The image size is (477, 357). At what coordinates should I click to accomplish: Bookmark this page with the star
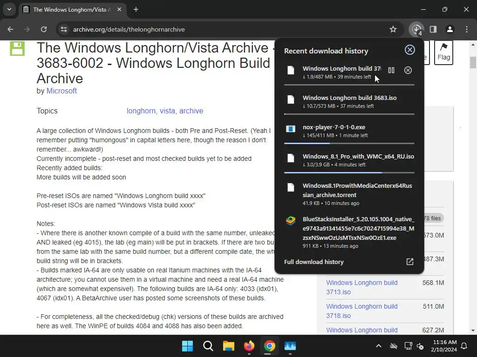tap(393, 29)
